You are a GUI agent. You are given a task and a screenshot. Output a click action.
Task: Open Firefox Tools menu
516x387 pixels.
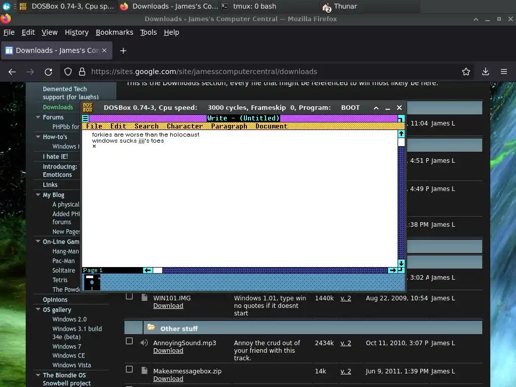pyautogui.click(x=149, y=32)
